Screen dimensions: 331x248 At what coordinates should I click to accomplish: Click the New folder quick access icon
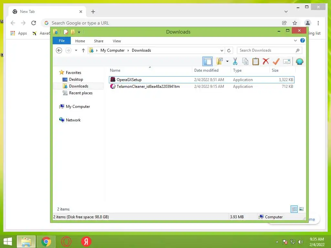pos(73,32)
